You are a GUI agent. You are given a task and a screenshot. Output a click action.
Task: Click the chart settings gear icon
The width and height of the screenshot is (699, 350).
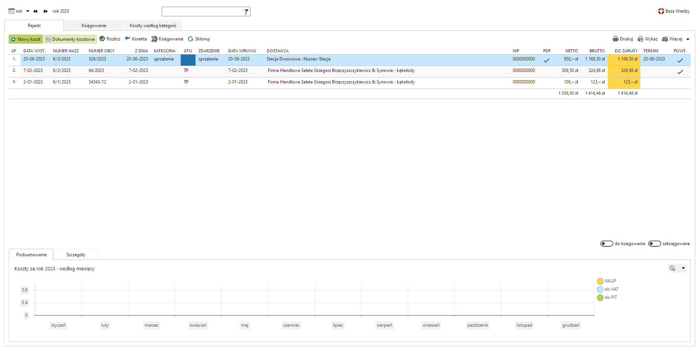(672, 268)
